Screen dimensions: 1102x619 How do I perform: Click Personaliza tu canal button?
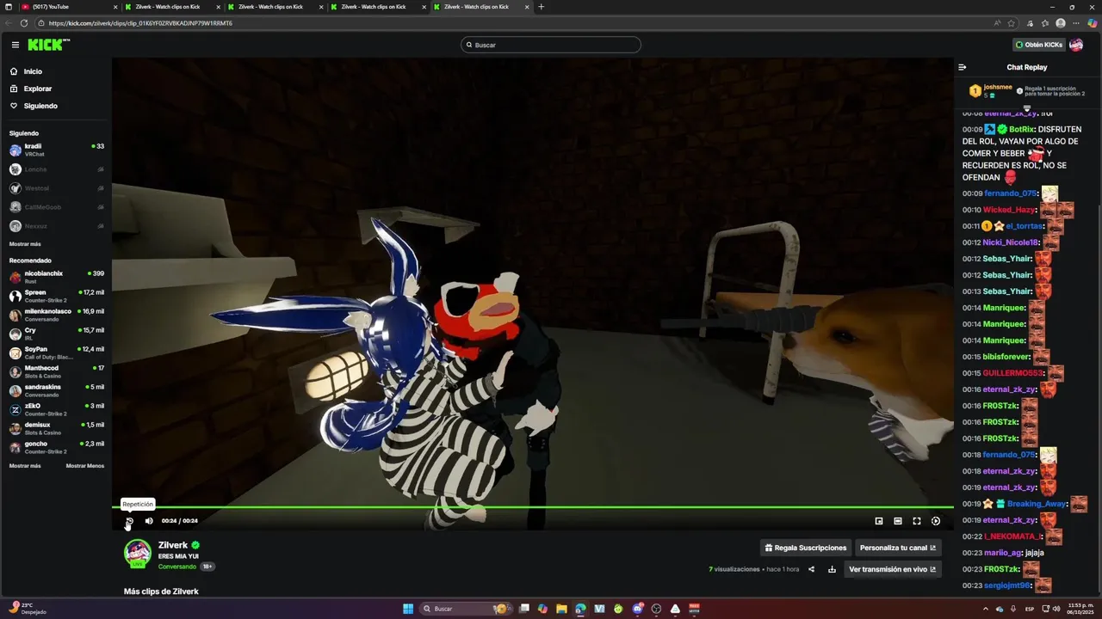pyautogui.click(x=898, y=548)
